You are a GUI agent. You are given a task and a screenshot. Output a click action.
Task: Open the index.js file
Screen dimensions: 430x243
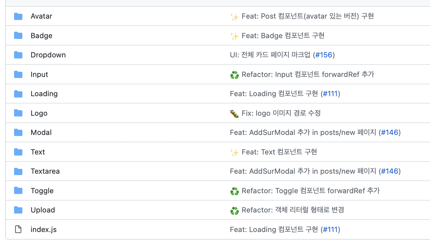click(x=43, y=230)
